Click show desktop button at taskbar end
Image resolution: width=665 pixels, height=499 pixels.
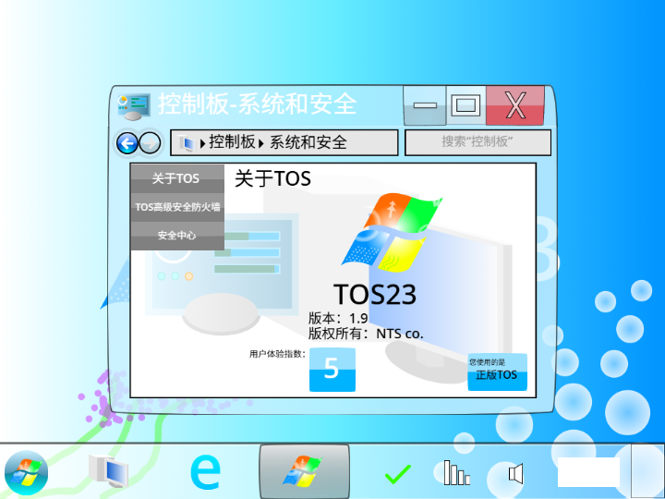point(647,471)
